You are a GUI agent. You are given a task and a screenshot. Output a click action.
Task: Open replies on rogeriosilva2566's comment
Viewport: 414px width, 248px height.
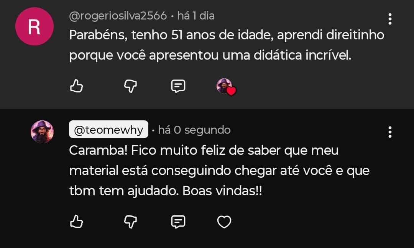coord(178,86)
